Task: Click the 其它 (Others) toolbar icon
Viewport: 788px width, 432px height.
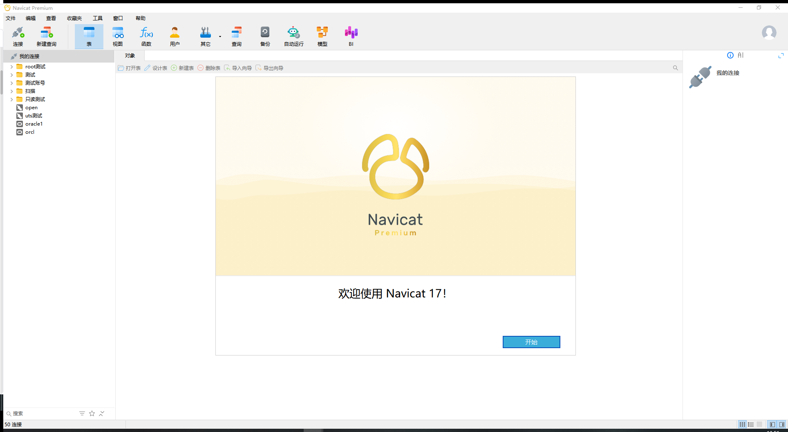Action: pos(206,36)
